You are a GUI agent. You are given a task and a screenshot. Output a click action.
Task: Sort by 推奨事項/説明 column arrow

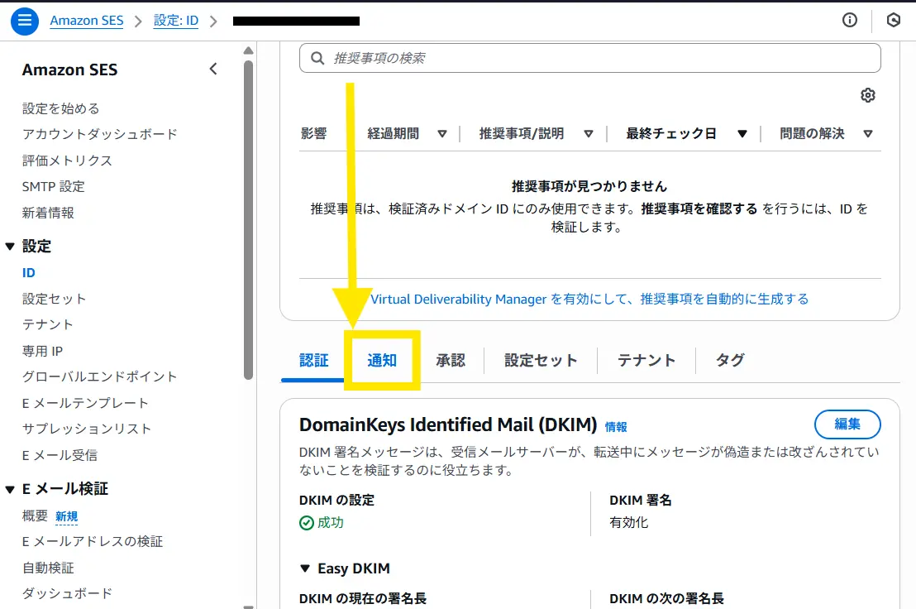589,133
